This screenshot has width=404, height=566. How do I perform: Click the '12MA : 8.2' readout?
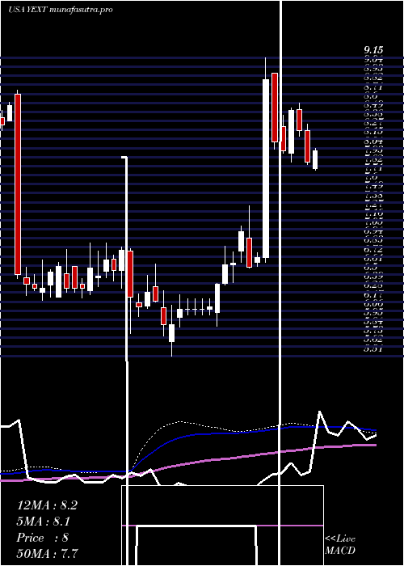(47, 505)
